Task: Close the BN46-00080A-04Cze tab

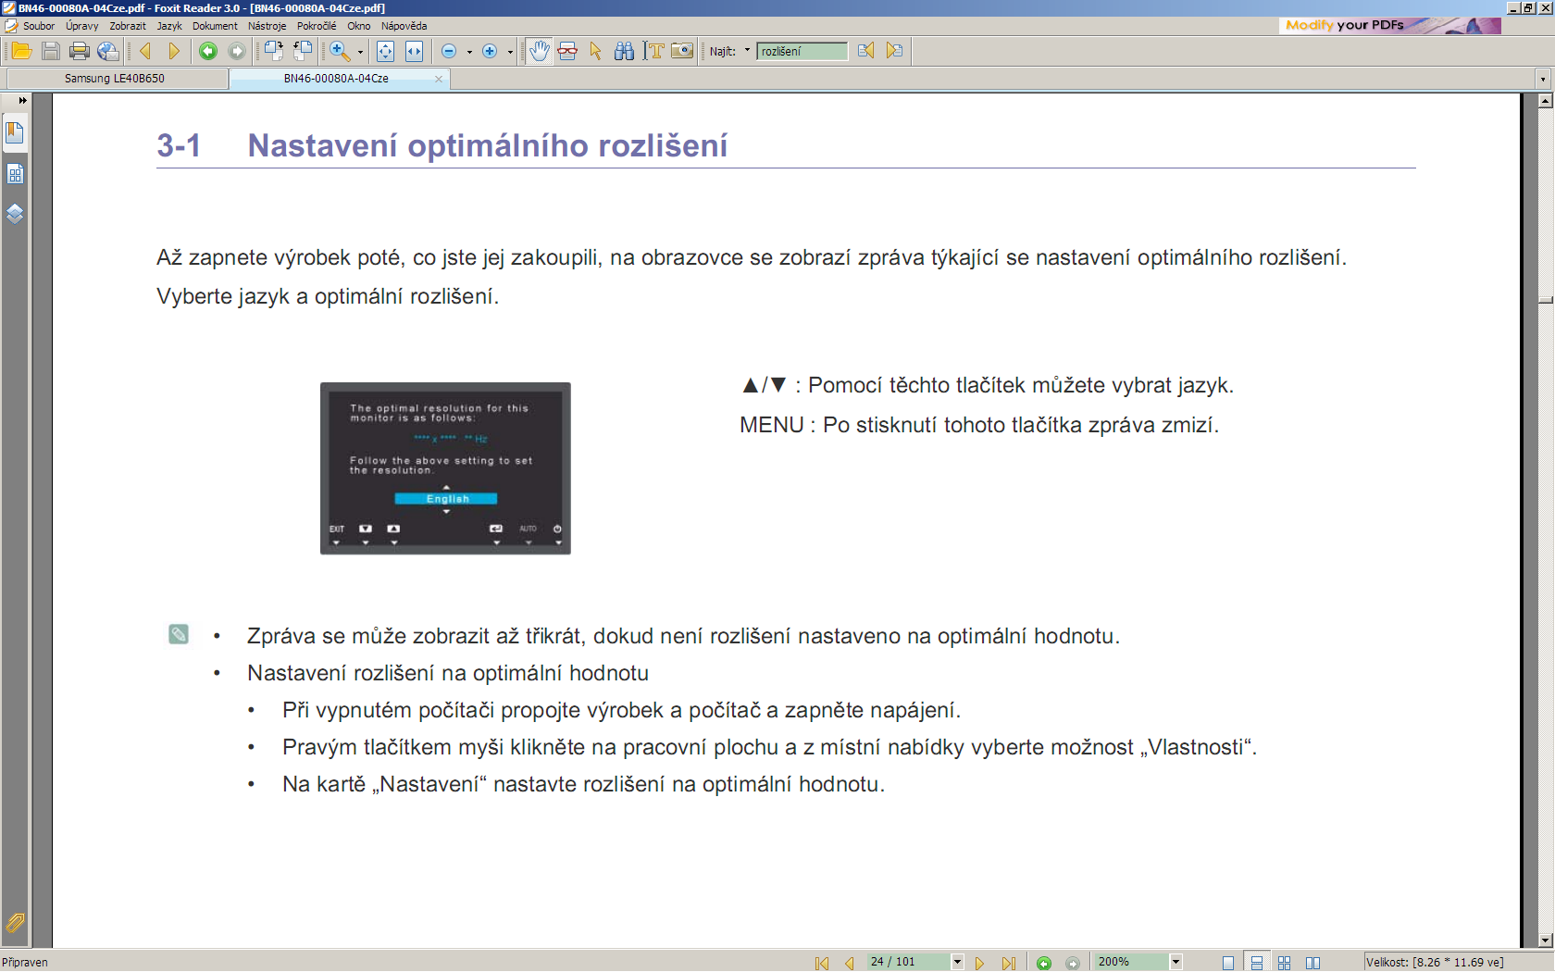Action: (x=439, y=80)
